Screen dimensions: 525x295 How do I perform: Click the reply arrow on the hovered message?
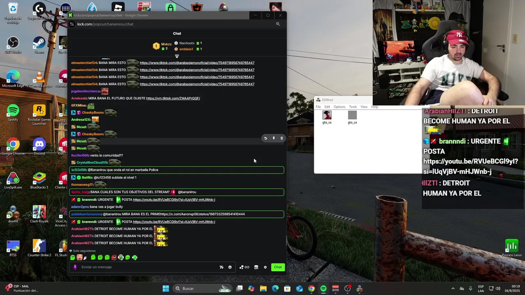point(265,138)
